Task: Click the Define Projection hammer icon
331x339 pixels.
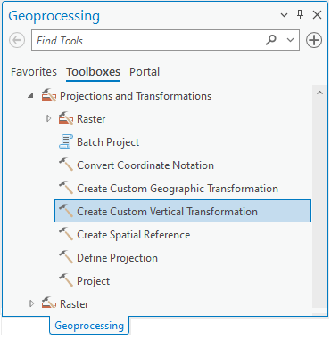Action: [66, 257]
